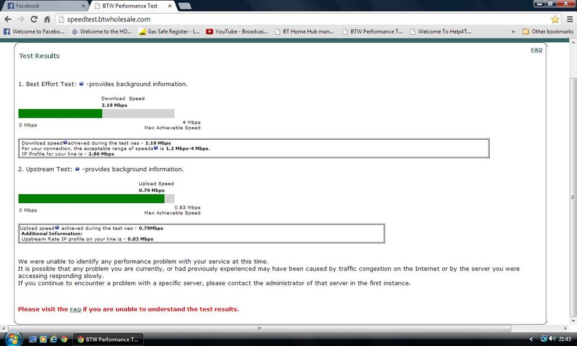Open the Welcome to the HO... bookmark
Image resolution: width=577 pixels, height=346 pixels.
coord(102,32)
